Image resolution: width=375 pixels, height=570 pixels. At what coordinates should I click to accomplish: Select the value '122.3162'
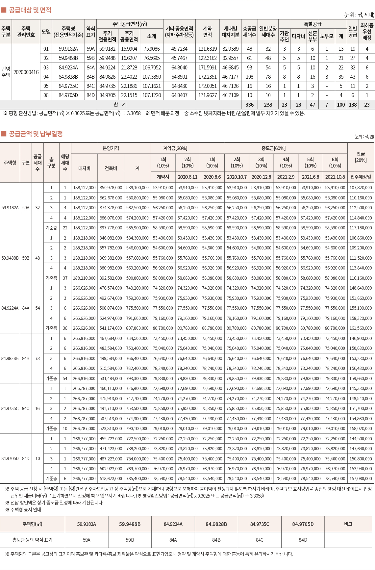point(208,58)
